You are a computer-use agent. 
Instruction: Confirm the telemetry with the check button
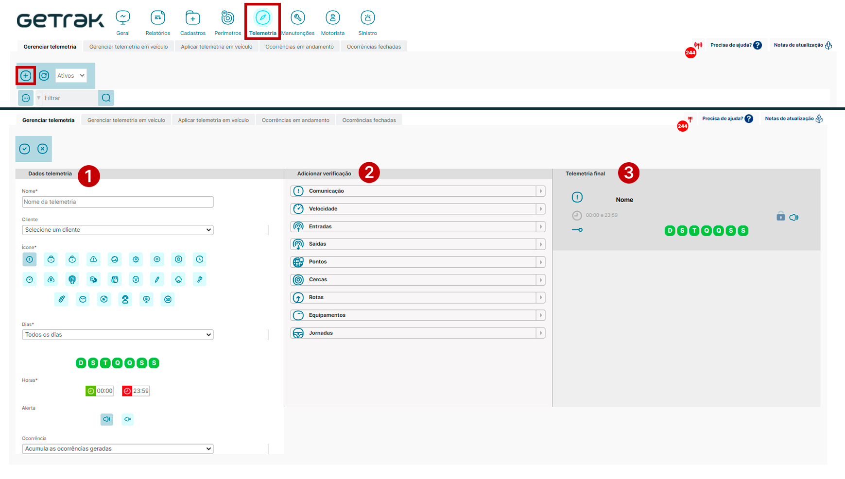click(25, 149)
